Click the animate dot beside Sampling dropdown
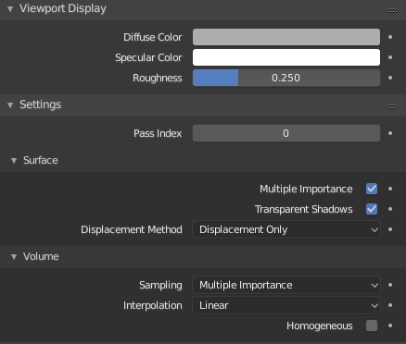This screenshot has width=406, height=344. pos(390,285)
